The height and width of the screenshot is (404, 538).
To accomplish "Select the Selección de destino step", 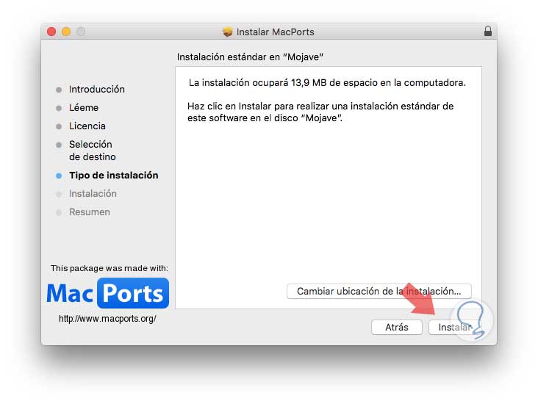I will click(93, 151).
